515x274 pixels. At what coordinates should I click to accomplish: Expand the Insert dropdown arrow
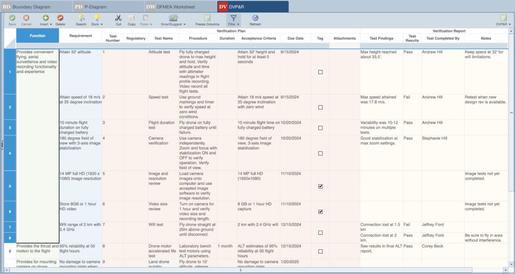coord(51,24)
